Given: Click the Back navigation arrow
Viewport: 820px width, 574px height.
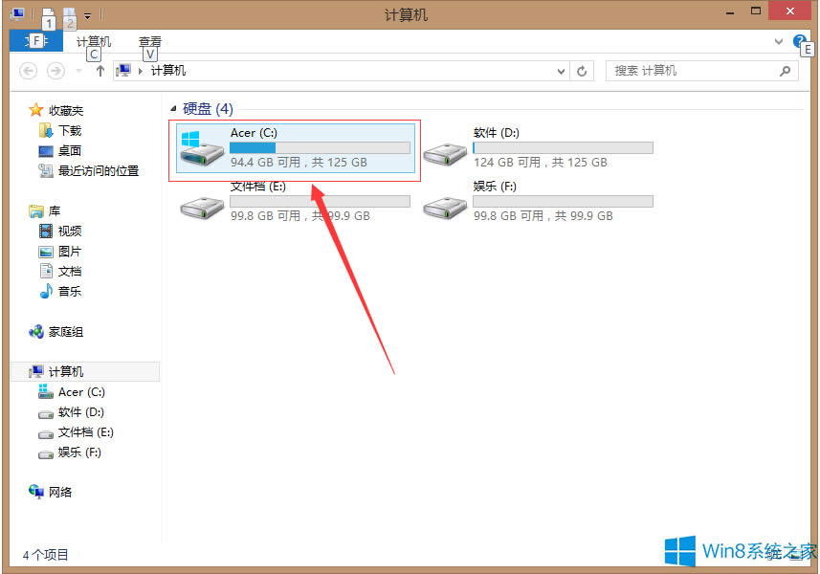Looking at the screenshot, I should 28,70.
